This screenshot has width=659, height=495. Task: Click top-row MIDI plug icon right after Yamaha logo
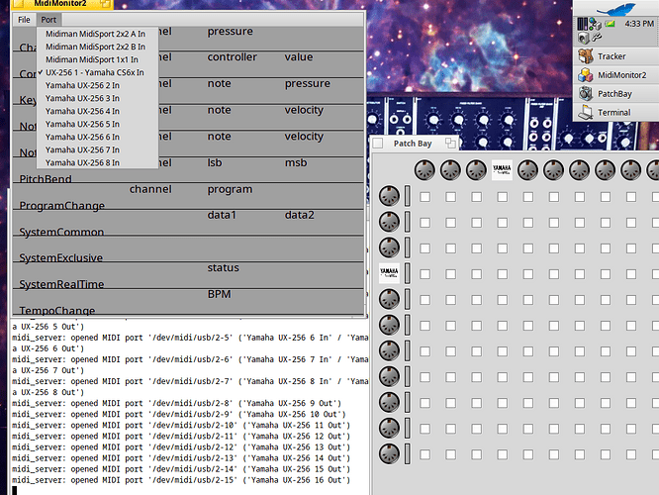tap(527, 170)
